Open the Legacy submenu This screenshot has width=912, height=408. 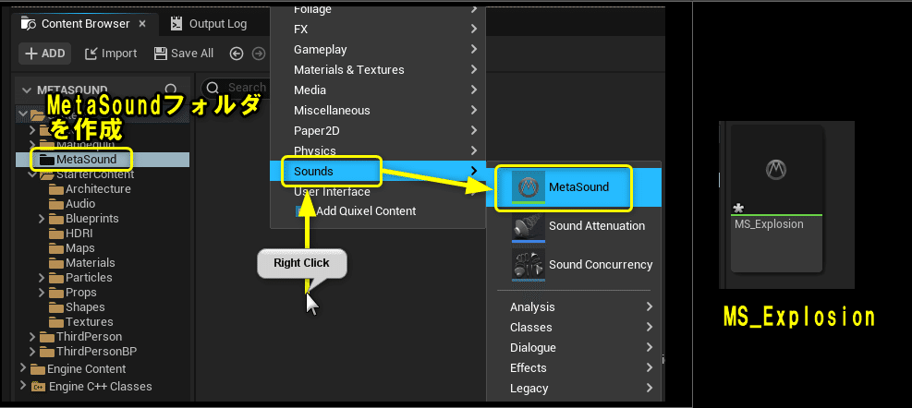point(574,389)
